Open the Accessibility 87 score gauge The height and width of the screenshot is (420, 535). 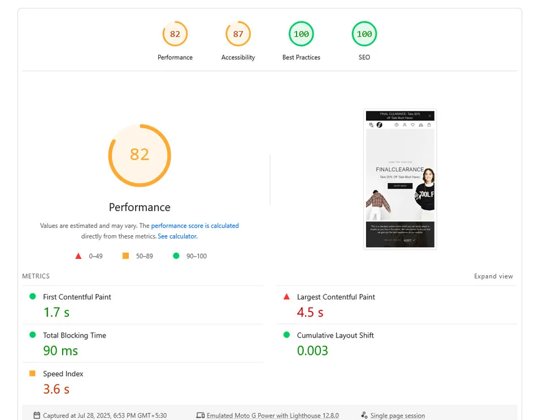(x=238, y=34)
